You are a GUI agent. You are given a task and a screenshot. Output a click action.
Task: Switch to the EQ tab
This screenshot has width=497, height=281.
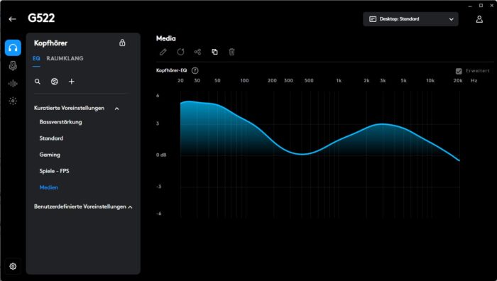coord(36,59)
